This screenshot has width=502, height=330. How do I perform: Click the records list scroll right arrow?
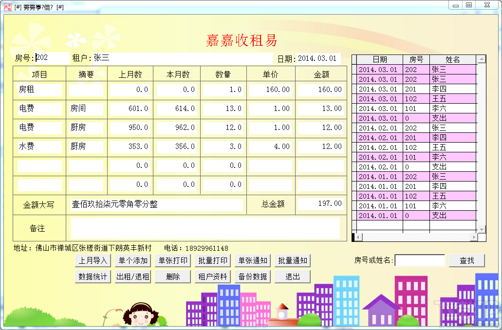tap(474, 237)
